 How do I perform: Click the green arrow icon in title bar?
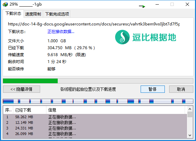[x=142, y=6]
